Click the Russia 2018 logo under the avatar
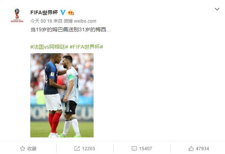Viewport: 225px width, 154px height. [17, 21]
